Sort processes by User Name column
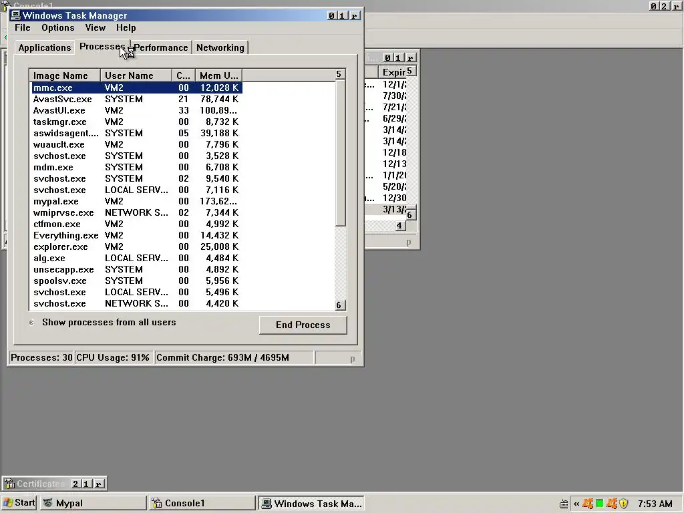 136,75
